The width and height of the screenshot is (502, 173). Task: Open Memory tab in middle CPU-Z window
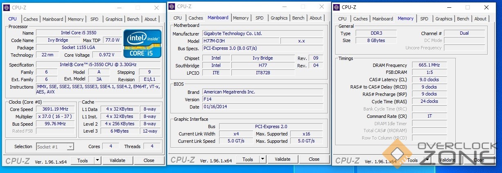click(241, 18)
